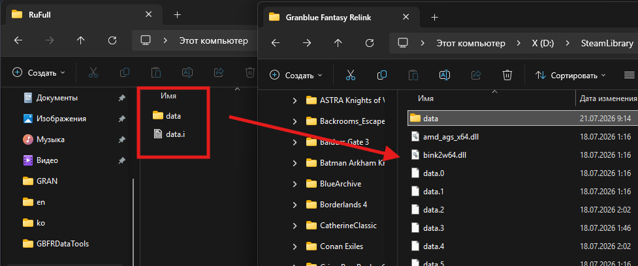Click Этот компьютер breadcrumb in Granblue window
The image size is (638, 266).
(x=471, y=43)
